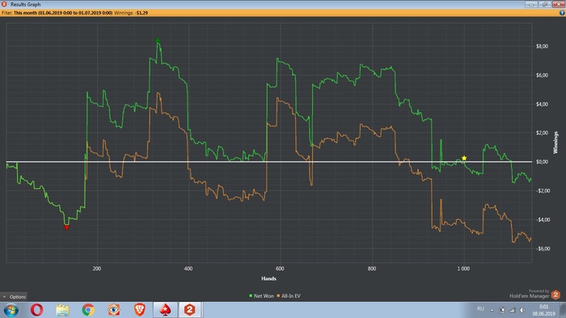Expand the Options panel
Screen dimensions: 566x318
coord(14,297)
